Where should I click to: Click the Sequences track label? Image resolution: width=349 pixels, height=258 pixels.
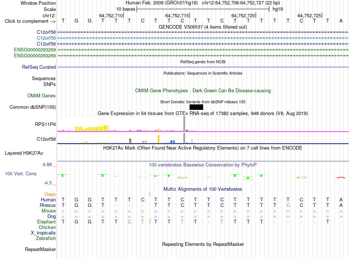[x=44, y=78]
